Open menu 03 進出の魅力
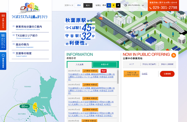The height and width of the screenshot is (122, 187). (x=30, y=46)
